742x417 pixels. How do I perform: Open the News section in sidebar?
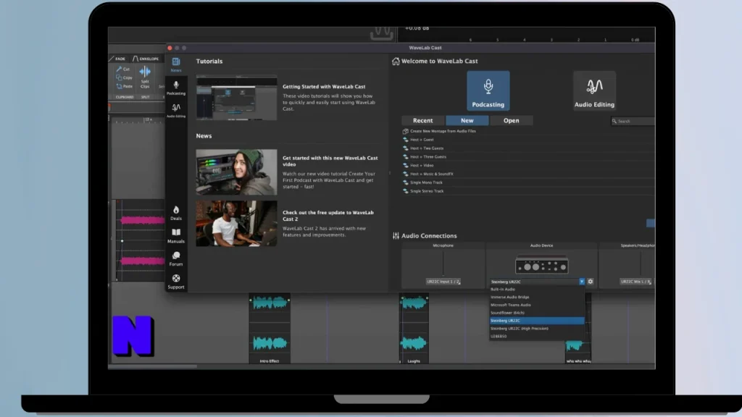176,64
